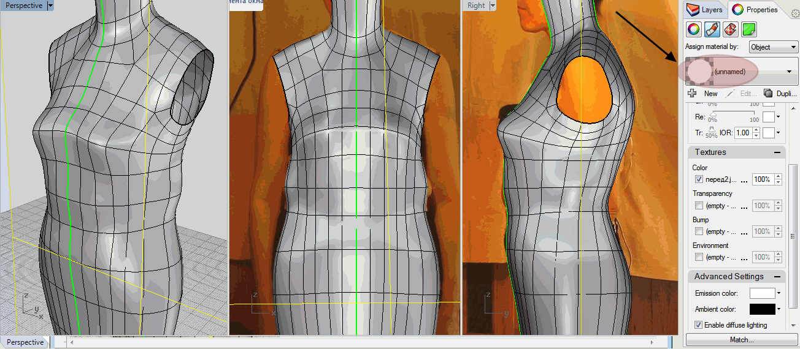Click the Match... button

(742, 340)
